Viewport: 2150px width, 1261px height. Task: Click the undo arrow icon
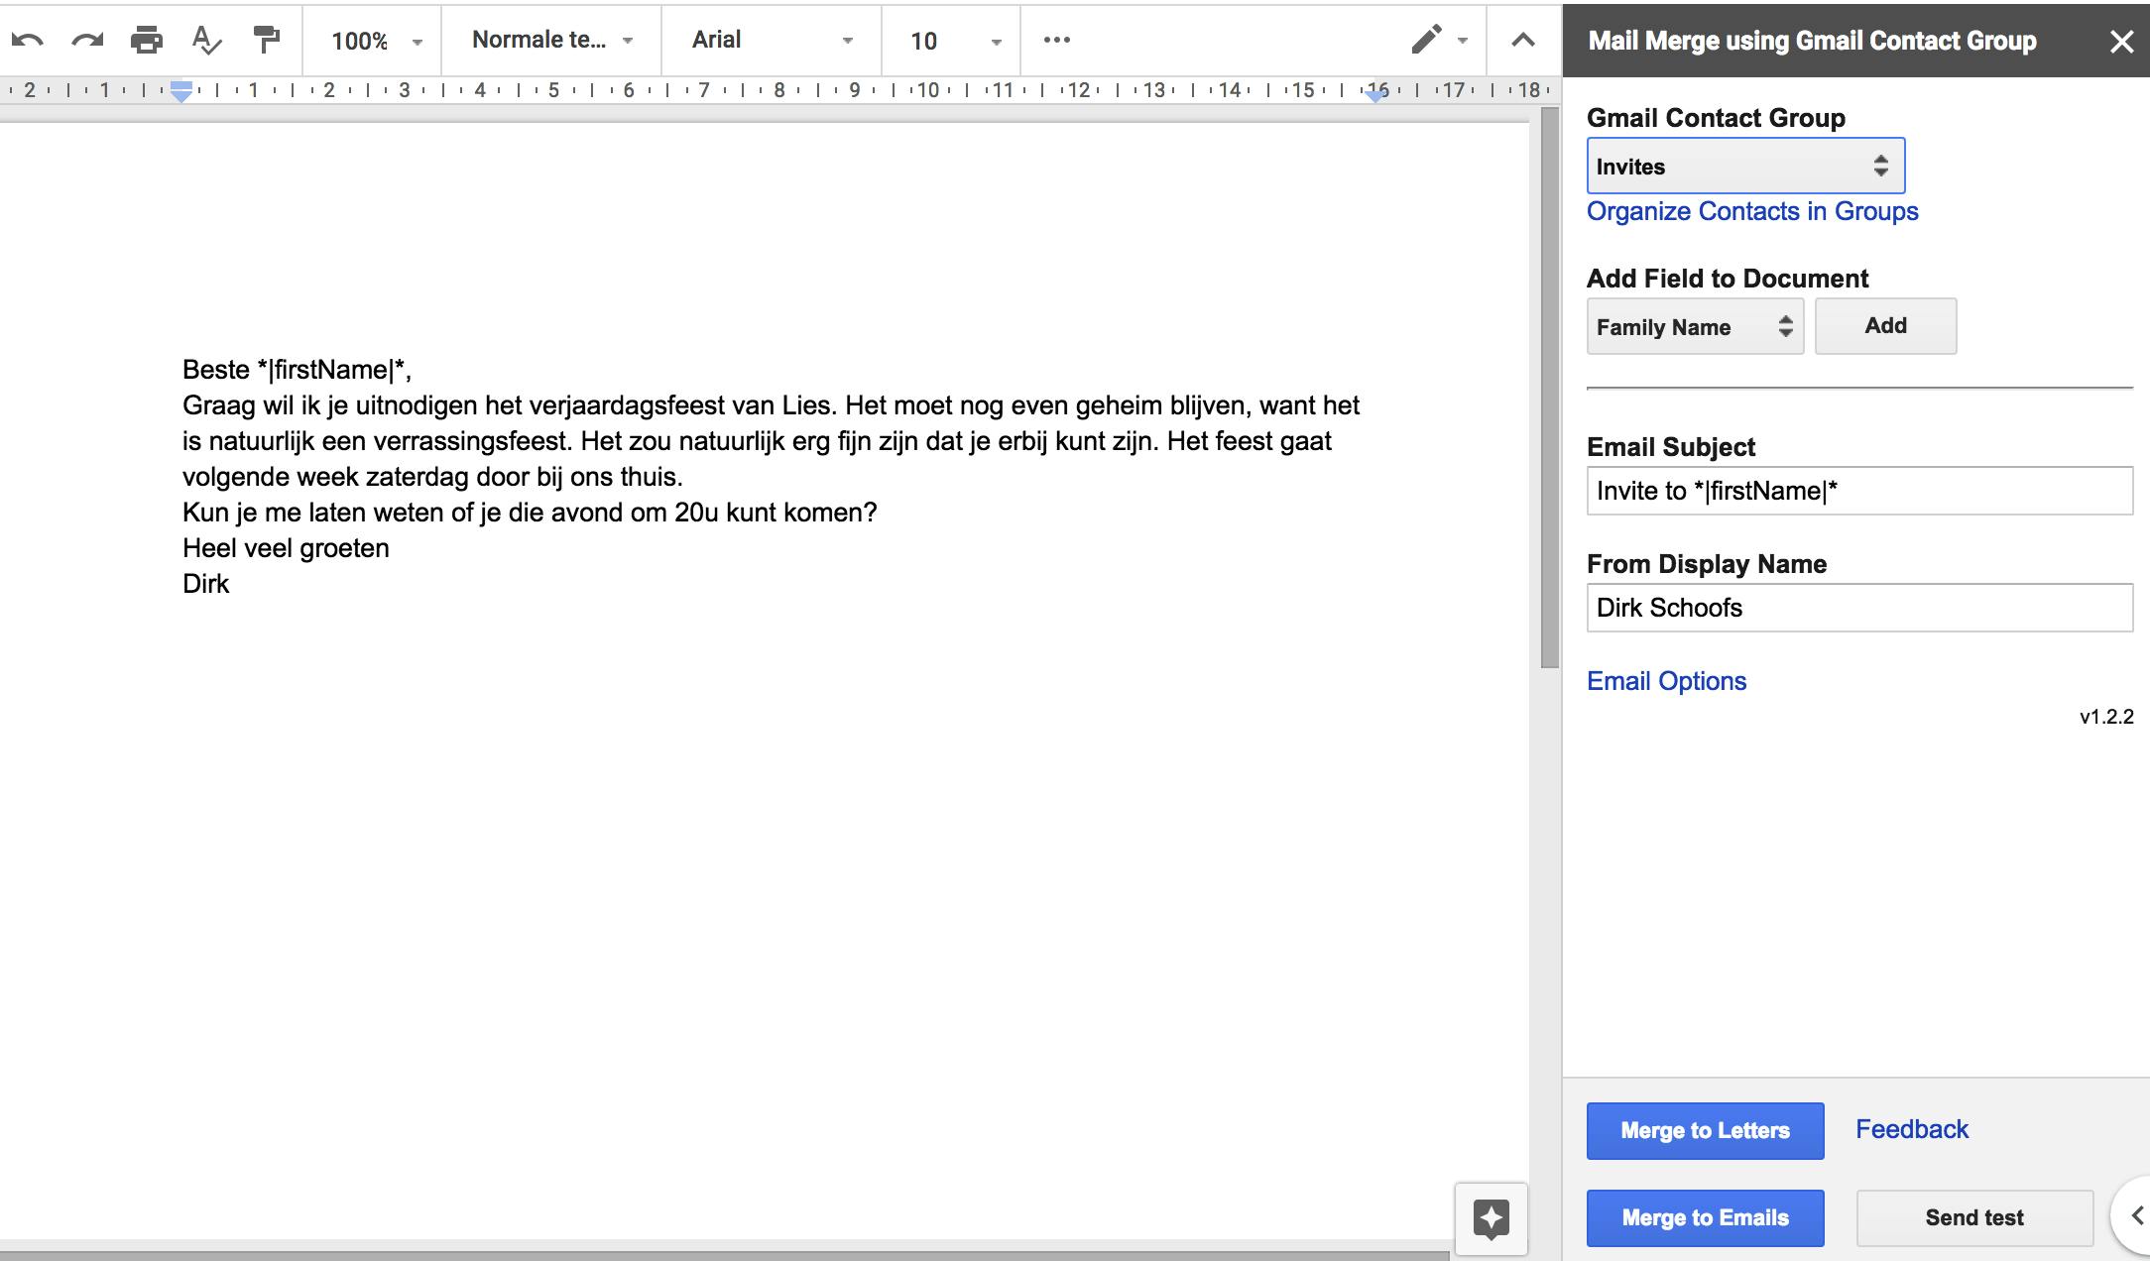28,40
